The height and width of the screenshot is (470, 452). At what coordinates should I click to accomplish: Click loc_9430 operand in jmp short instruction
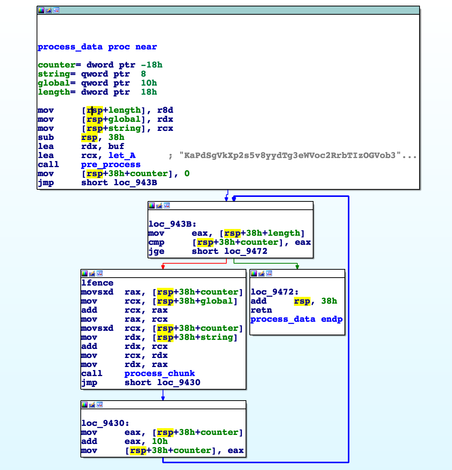[179, 382]
